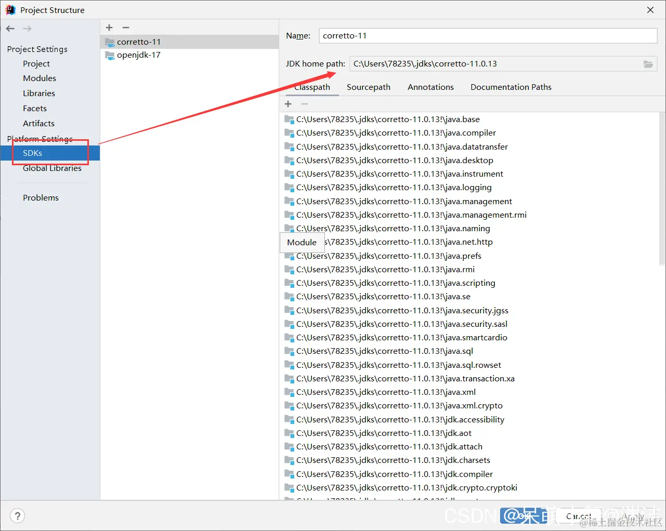The height and width of the screenshot is (531, 666).
Task: Click folder icon beside java.se entry
Action: tap(289, 297)
